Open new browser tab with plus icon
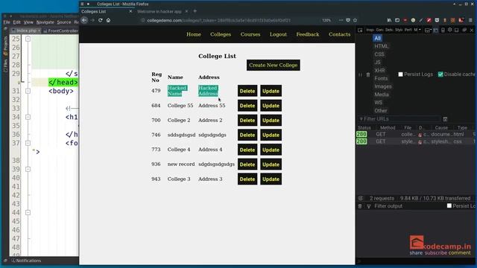 pyautogui.click(x=195, y=11)
